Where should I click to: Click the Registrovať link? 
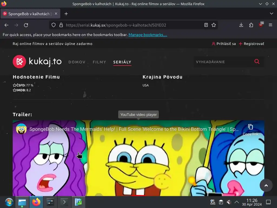(x=252, y=44)
